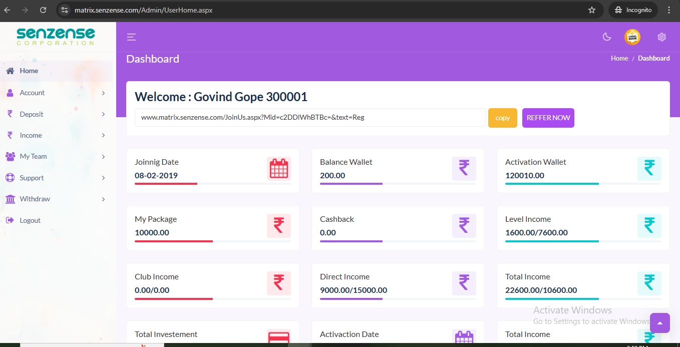
Task: Expand the Deposit menu chevron
Action: 103,114
